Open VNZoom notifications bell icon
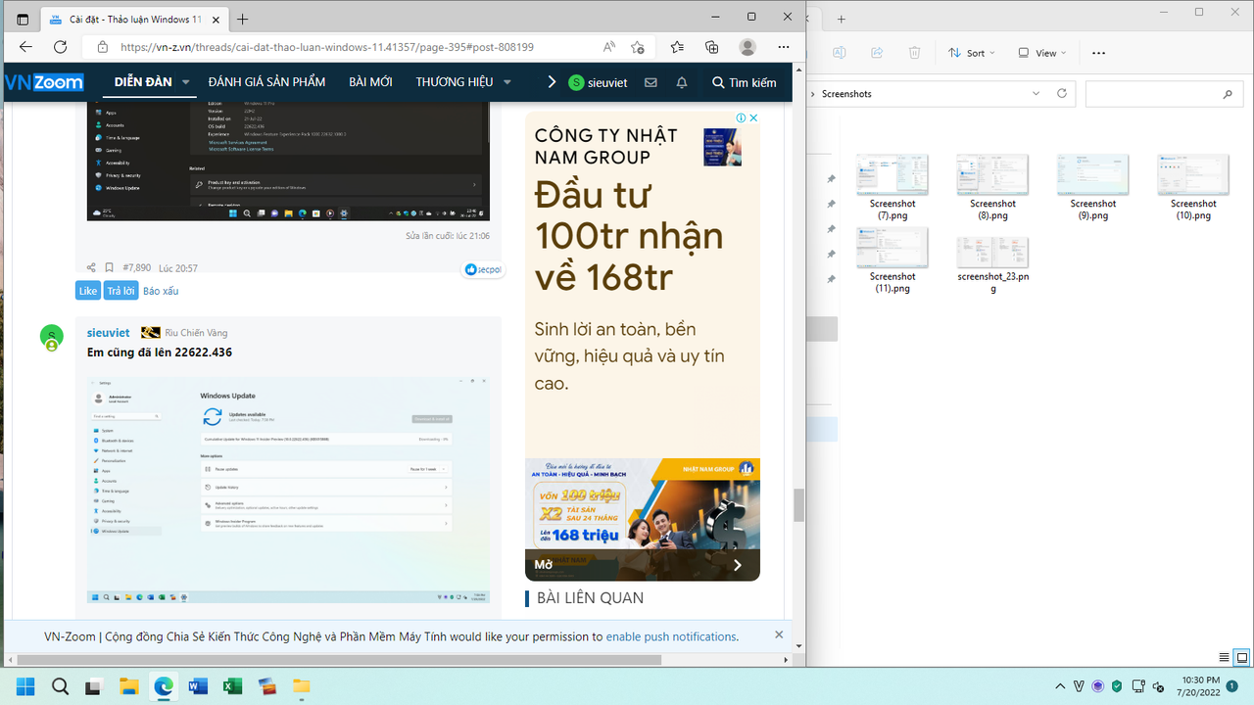The height and width of the screenshot is (705, 1254). click(x=682, y=83)
